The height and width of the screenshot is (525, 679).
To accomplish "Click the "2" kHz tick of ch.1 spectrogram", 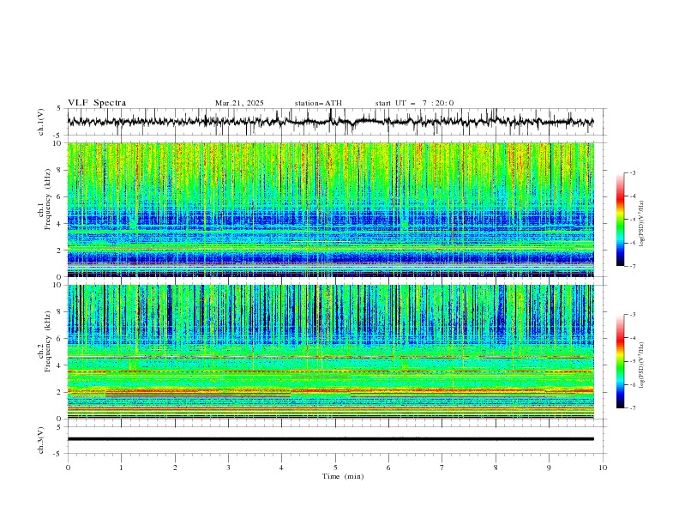I will (x=60, y=250).
